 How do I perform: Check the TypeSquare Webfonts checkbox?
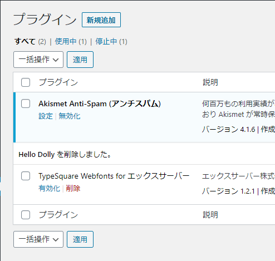click(x=26, y=176)
